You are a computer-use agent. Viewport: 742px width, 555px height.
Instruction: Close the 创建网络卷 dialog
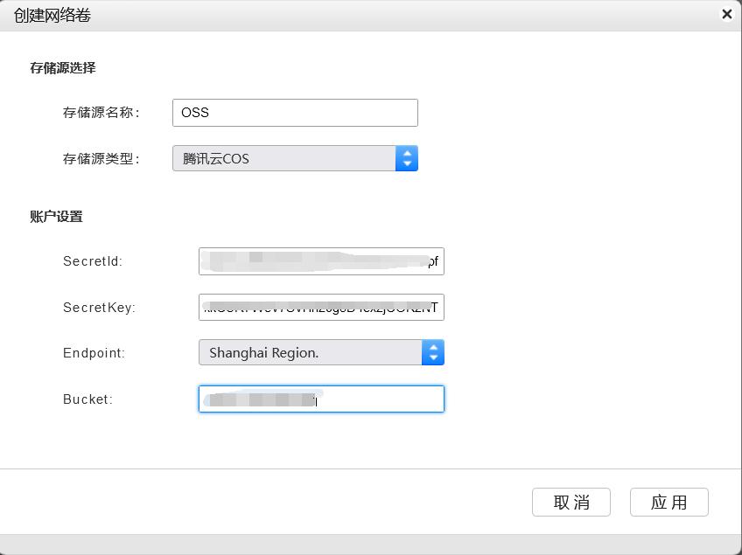[x=726, y=14]
